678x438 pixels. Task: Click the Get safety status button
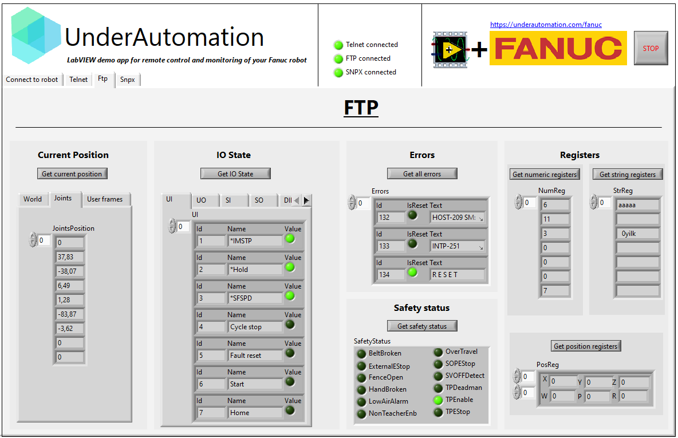[x=422, y=326]
